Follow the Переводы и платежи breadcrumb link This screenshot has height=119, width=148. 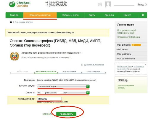pos(24,22)
